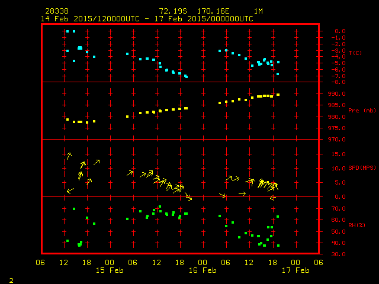Select the longitude value 170.16E
This screenshot has width=379, height=284.
[214, 11]
